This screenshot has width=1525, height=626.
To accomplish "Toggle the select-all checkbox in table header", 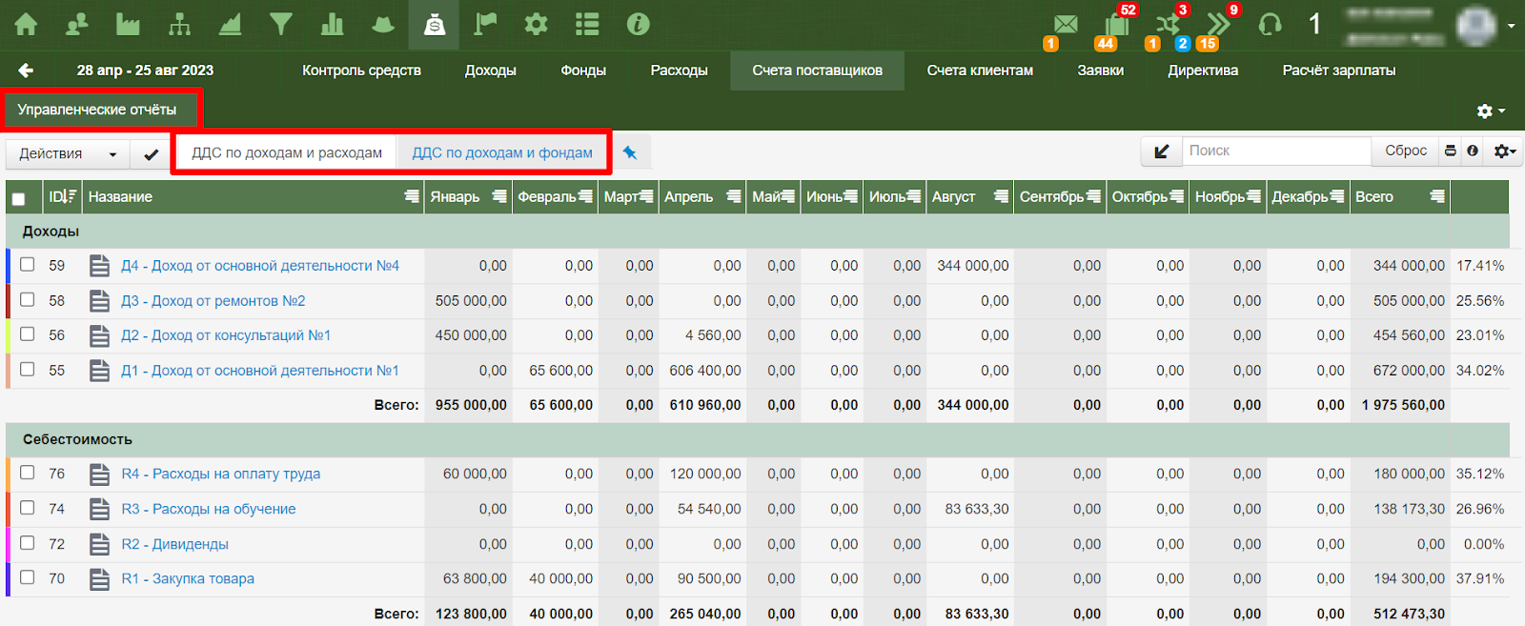I will pos(19,198).
